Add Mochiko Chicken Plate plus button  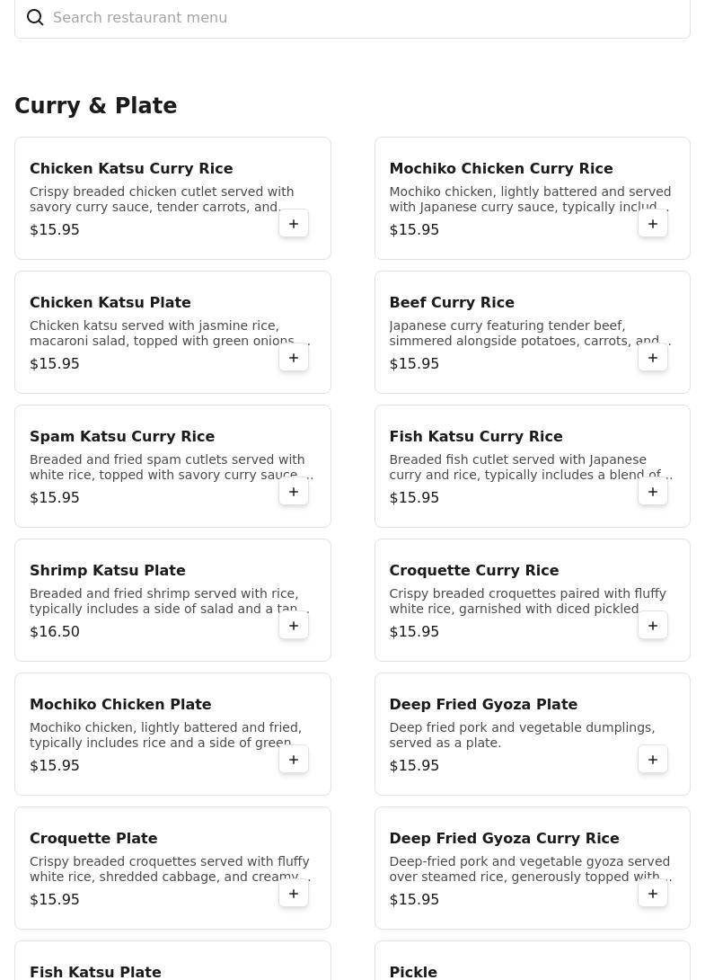pos(294,760)
